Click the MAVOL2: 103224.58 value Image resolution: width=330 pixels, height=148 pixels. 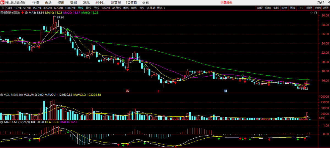87,95
